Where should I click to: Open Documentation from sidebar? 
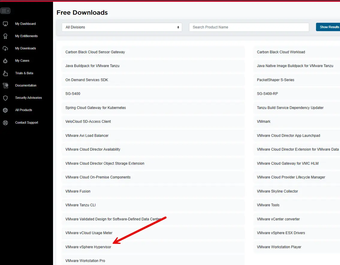tap(26, 85)
